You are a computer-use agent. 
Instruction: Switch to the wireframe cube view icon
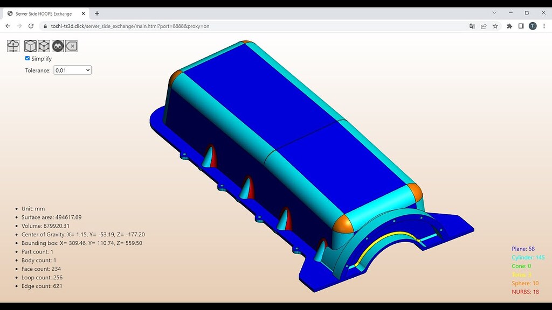pyautogui.click(x=44, y=46)
